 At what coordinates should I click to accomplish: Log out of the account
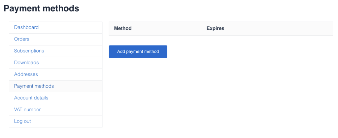click(22, 121)
